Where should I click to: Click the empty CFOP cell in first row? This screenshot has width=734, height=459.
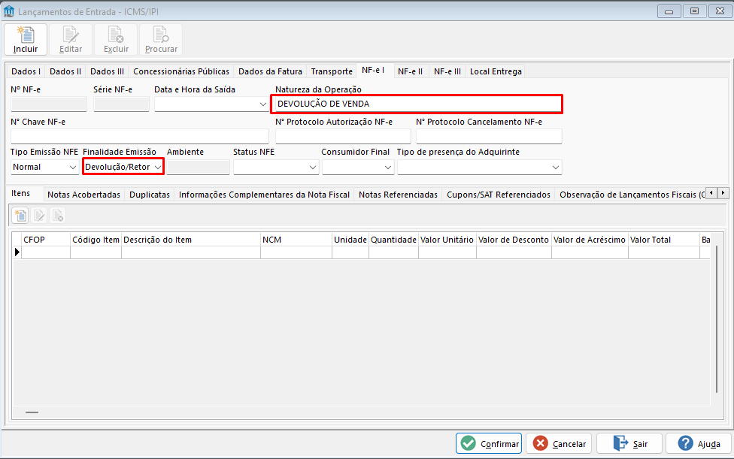[x=46, y=252]
